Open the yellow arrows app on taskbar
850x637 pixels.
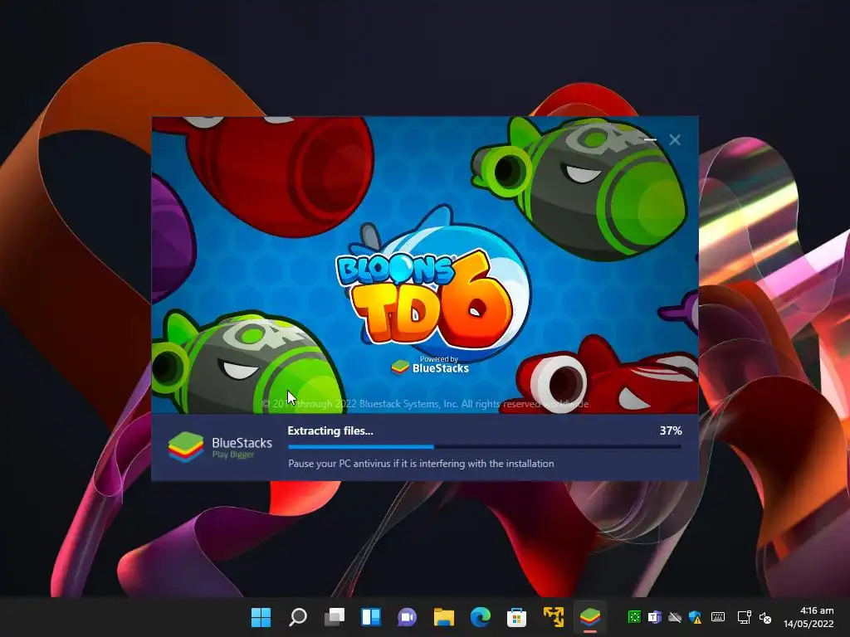[x=554, y=617]
